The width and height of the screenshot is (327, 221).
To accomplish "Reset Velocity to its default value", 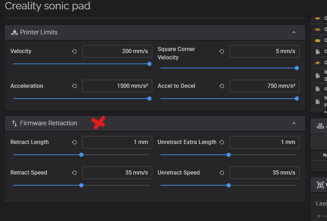I will click(x=74, y=51).
